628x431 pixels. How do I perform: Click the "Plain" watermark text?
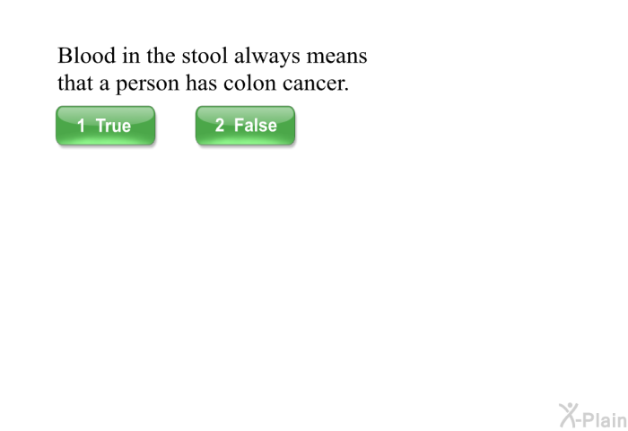[606, 418]
